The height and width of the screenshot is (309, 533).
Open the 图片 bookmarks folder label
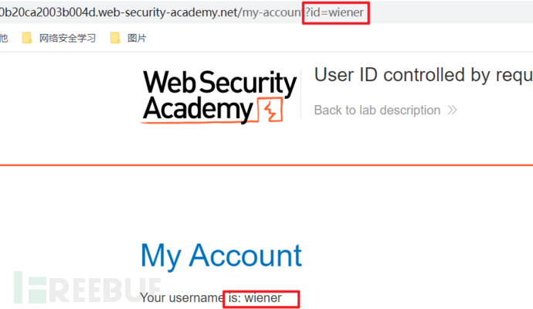click(137, 38)
